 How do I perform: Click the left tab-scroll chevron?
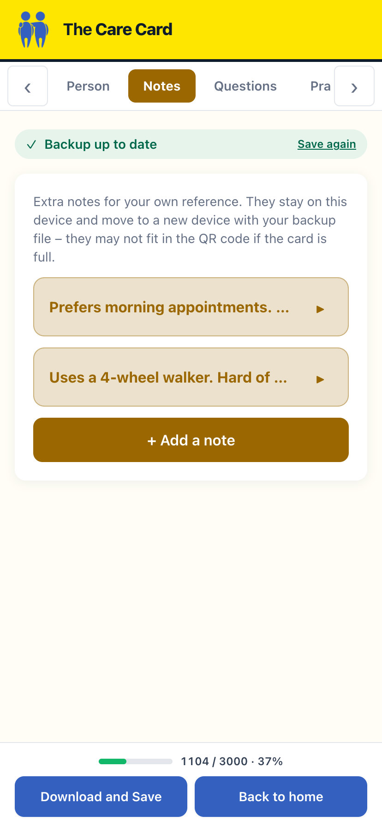pos(28,86)
